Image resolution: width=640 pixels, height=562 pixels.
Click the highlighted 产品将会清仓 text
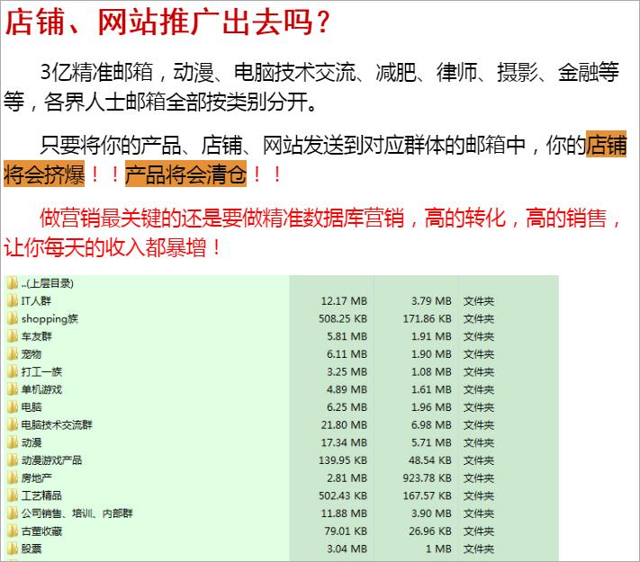(185, 174)
